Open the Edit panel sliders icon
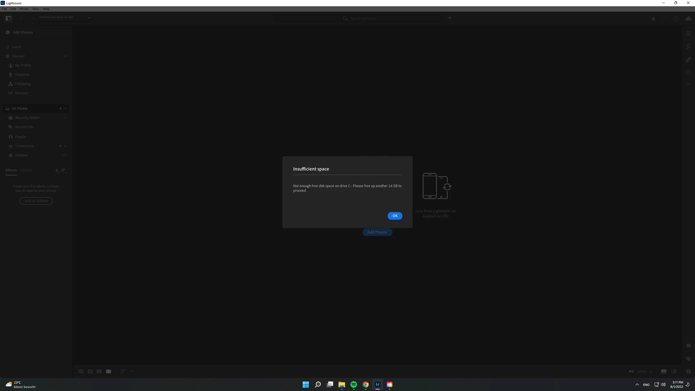The width and height of the screenshot is (695, 391). coord(688,33)
